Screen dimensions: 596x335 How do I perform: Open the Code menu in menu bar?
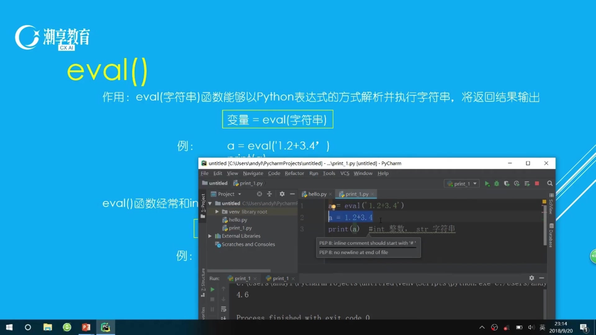pyautogui.click(x=273, y=173)
